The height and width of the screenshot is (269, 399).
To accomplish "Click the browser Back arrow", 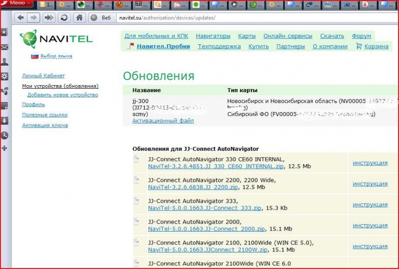I will [20, 18].
